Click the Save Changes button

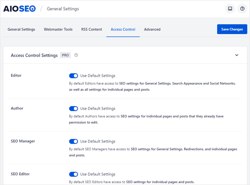[232, 29]
